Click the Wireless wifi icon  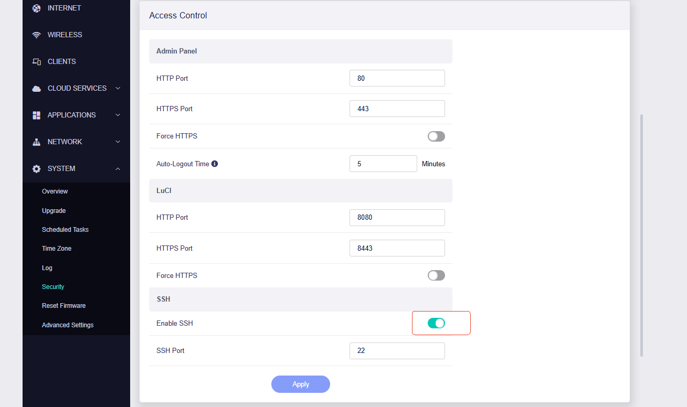pyautogui.click(x=36, y=35)
